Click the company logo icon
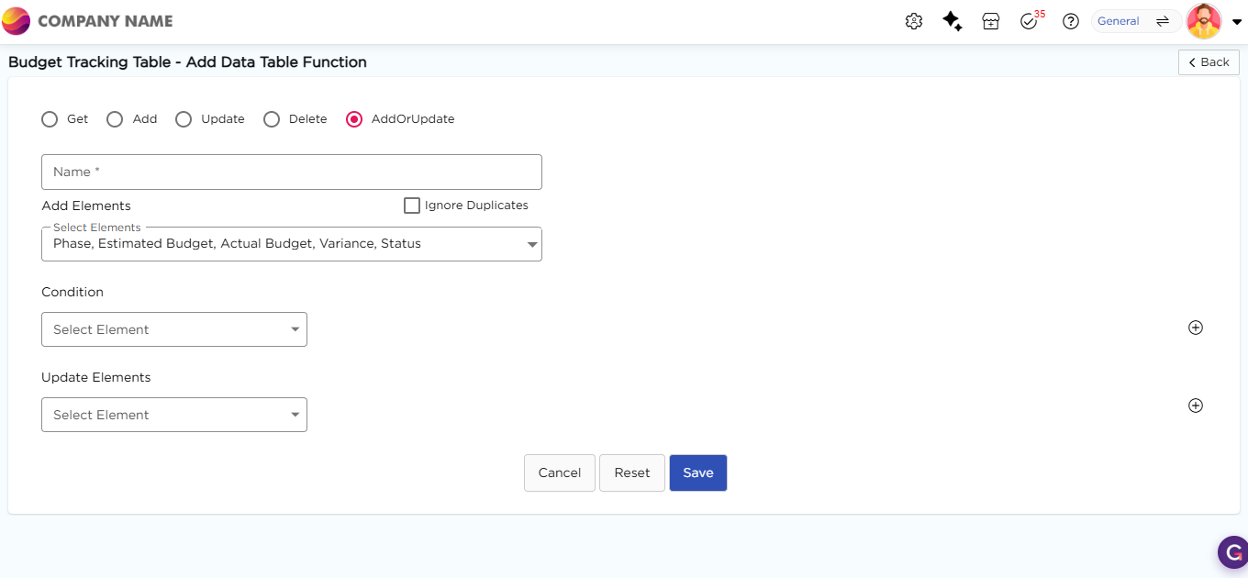The image size is (1248, 578). click(x=17, y=21)
